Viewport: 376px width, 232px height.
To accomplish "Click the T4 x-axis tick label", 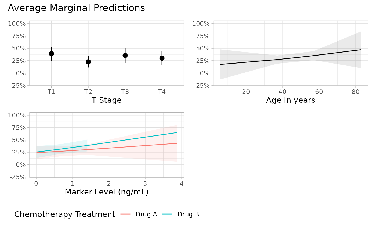I will pyautogui.click(x=162, y=92).
